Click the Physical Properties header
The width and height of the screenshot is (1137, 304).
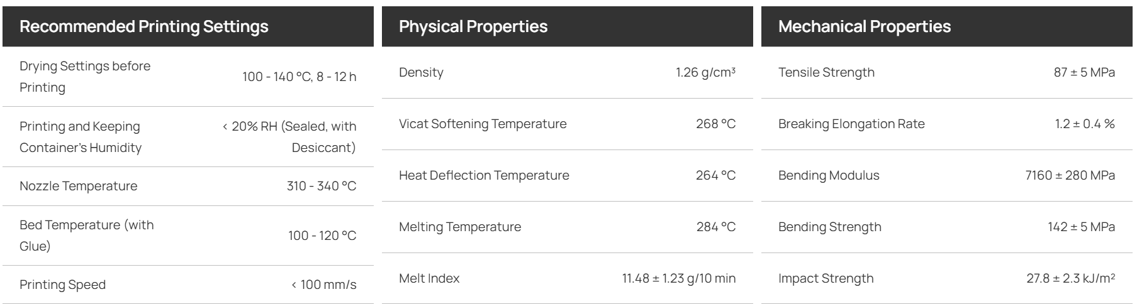tap(473, 26)
